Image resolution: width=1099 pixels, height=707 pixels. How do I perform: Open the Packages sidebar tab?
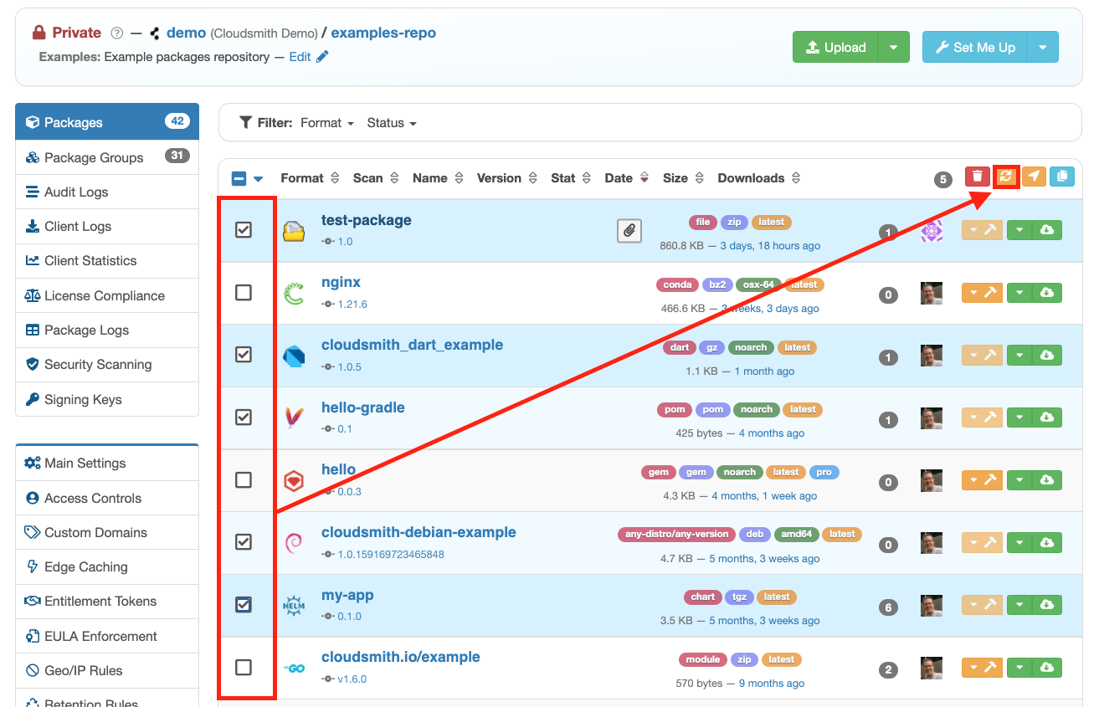107,122
